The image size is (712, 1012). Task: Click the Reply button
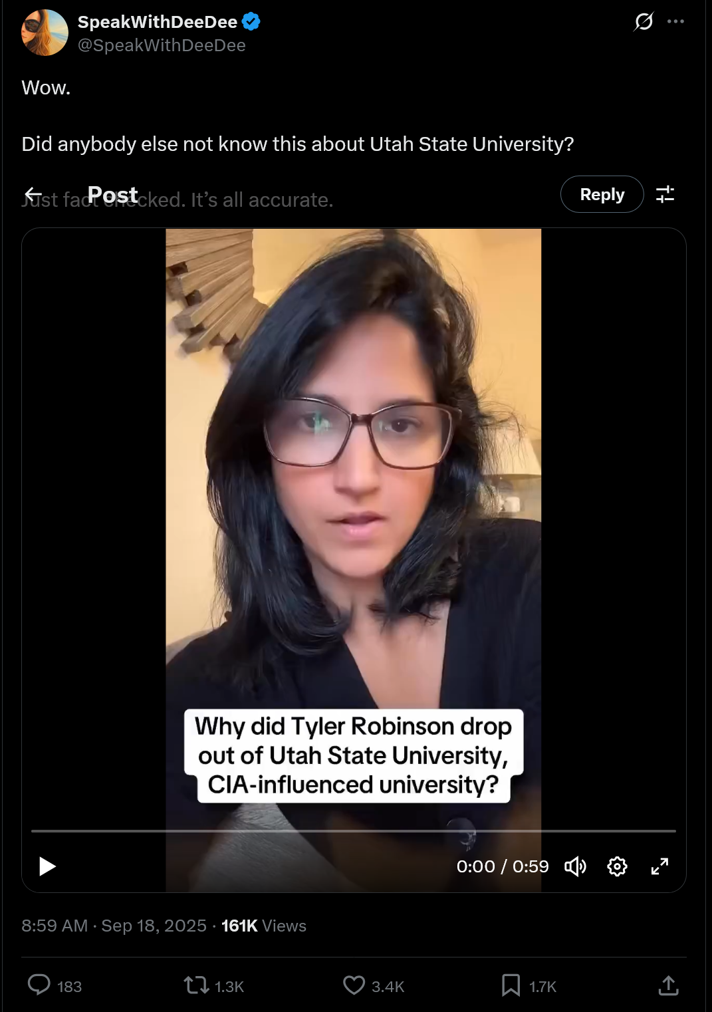pyautogui.click(x=602, y=194)
